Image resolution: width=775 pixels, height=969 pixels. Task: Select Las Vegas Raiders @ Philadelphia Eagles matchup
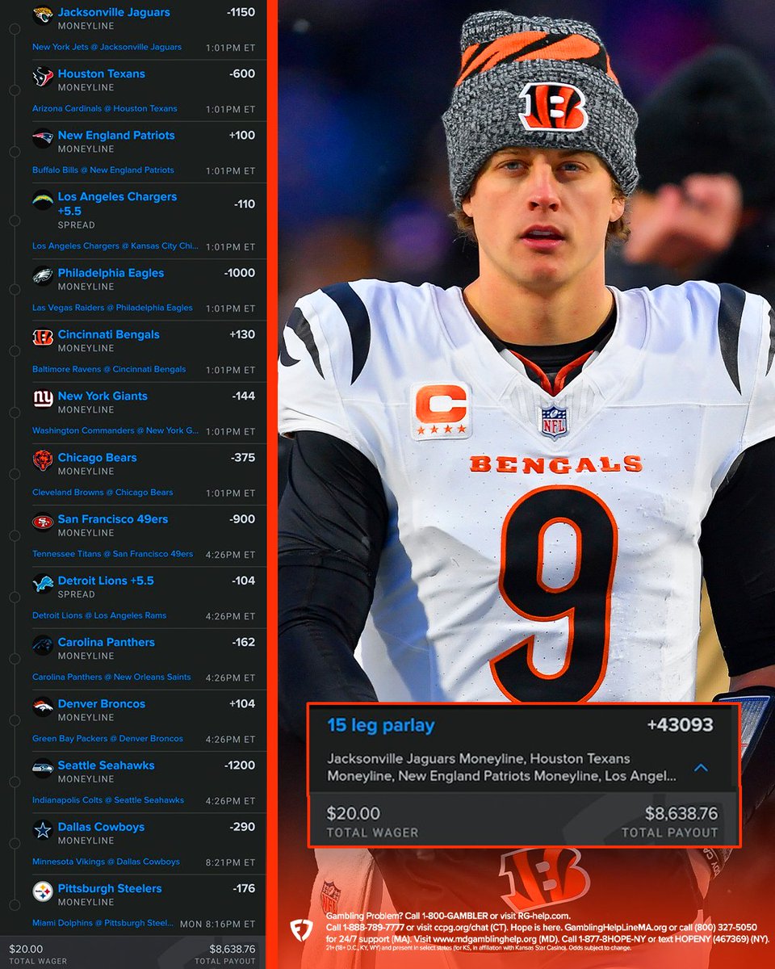coord(112,308)
